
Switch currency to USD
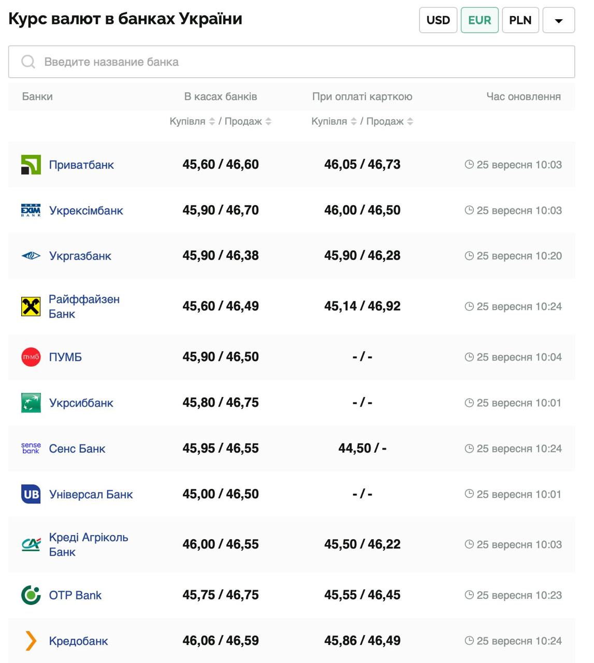click(x=438, y=20)
